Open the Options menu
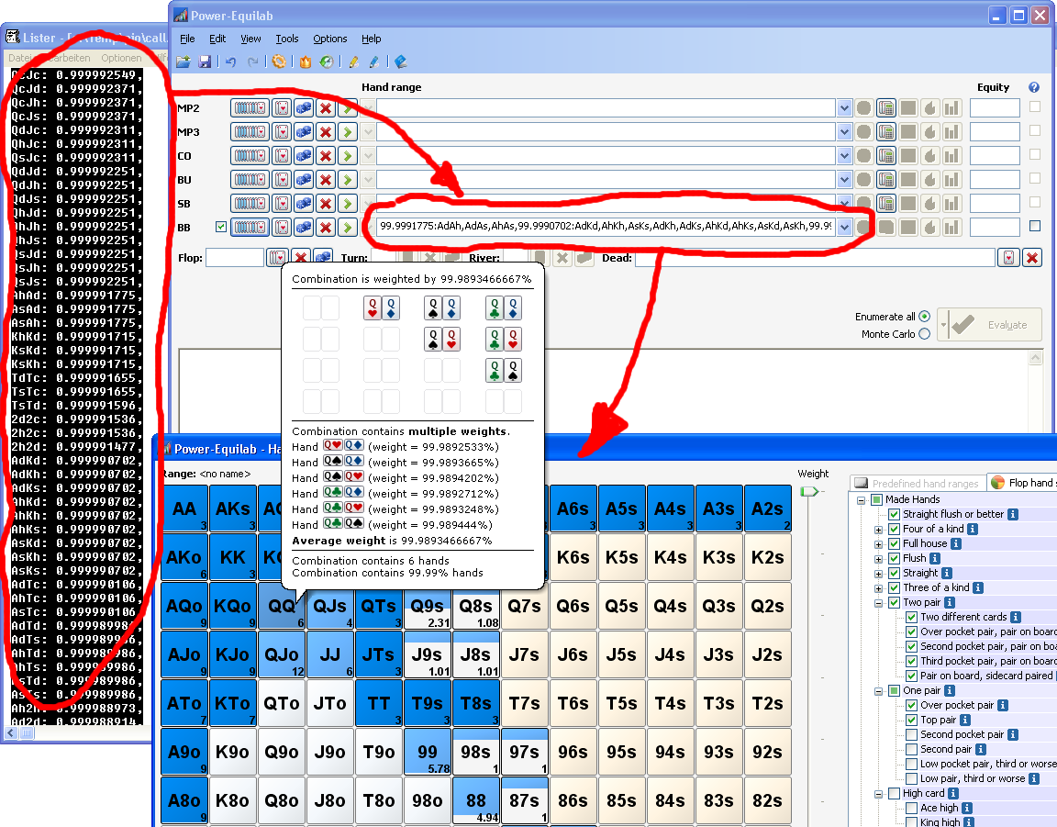The width and height of the screenshot is (1057, 827). pos(330,39)
